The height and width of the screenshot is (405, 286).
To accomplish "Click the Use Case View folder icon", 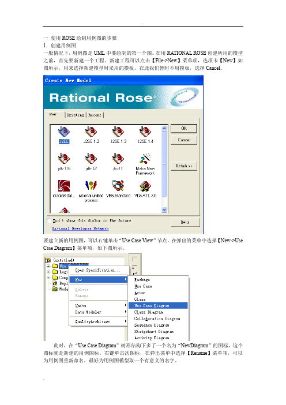I will pos(55,266).
